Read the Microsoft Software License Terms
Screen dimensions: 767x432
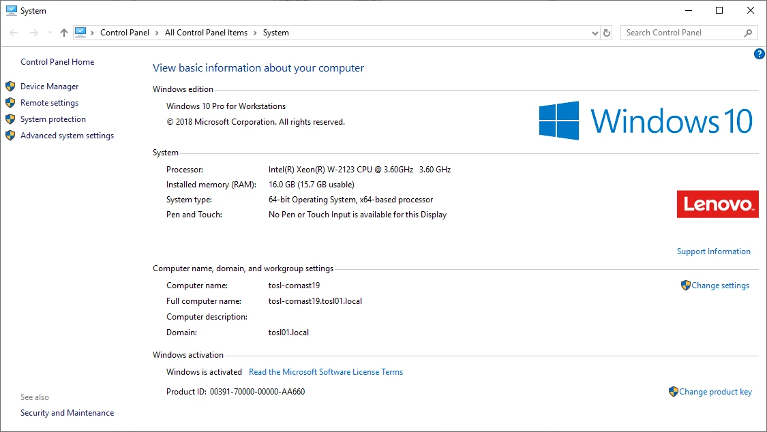326,372
